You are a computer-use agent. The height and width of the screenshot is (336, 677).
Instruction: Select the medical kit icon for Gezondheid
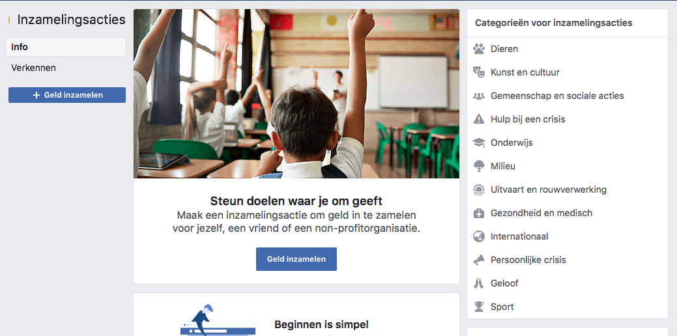478,213
